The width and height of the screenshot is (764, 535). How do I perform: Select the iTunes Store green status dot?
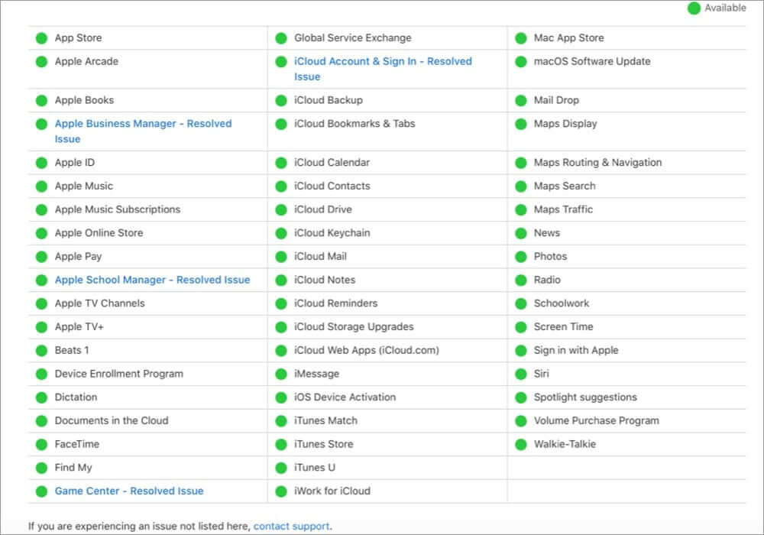(x=283, y=444)
